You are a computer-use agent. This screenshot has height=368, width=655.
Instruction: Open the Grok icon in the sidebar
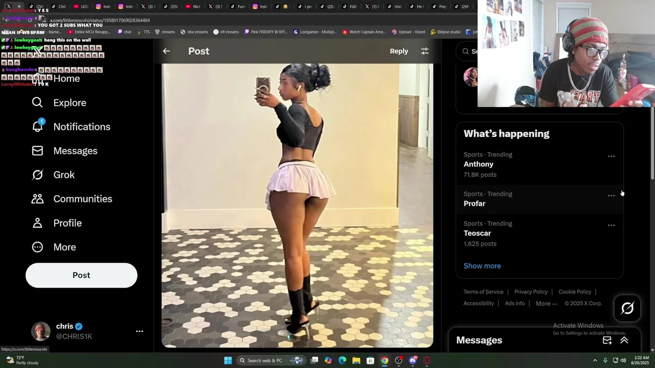point(37,175)
